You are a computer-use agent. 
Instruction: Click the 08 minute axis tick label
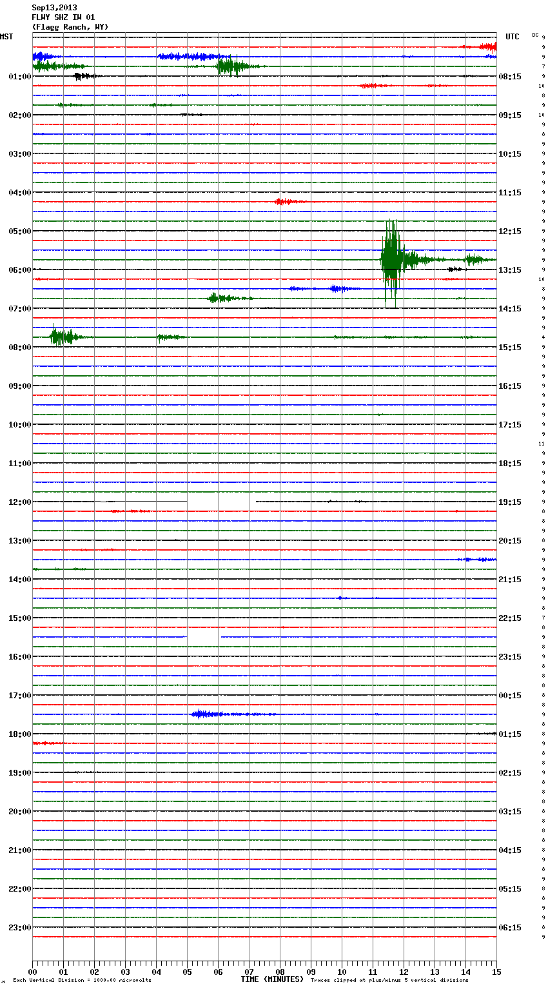tap(280, 972)
